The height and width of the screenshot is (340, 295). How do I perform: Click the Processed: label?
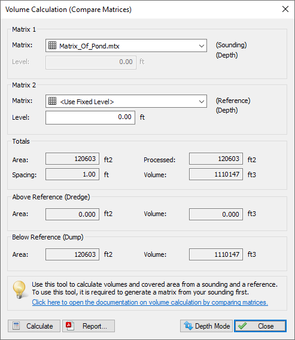coord(160,160)
